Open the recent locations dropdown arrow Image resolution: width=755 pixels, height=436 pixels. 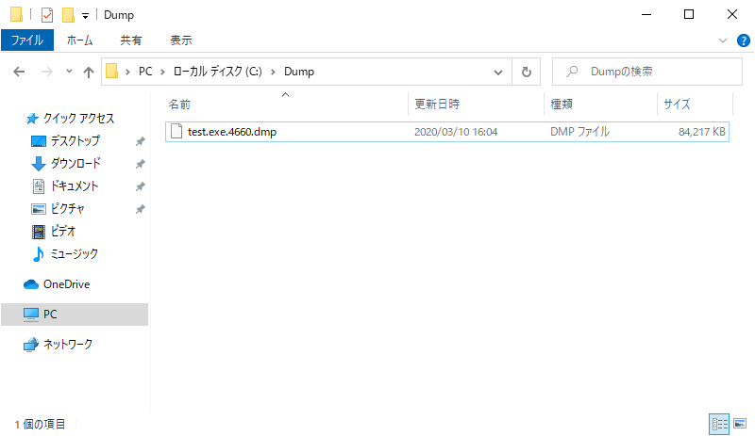tap(69, 72)
